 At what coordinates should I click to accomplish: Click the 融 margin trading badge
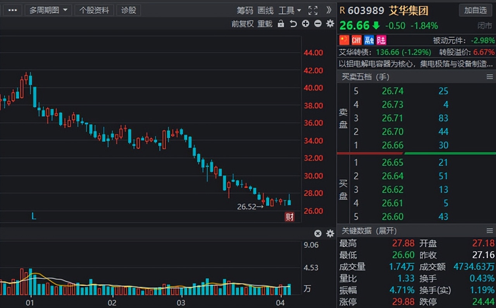coord(369,40)
